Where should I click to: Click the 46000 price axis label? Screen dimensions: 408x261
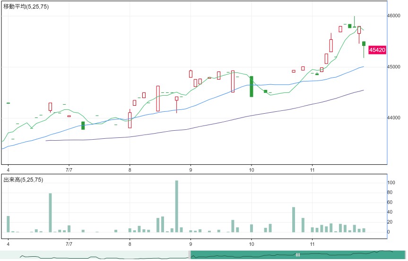coord(394,16)
